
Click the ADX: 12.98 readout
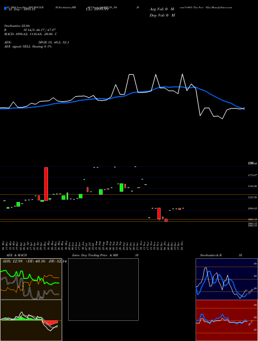point(12,261)
